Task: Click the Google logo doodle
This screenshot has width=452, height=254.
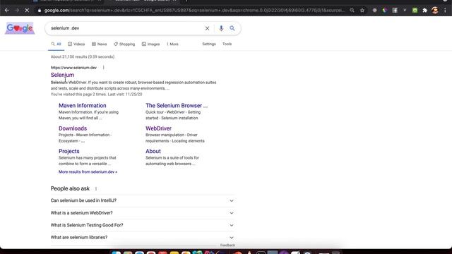Action: pyautogui.click(x=20, y=28)
